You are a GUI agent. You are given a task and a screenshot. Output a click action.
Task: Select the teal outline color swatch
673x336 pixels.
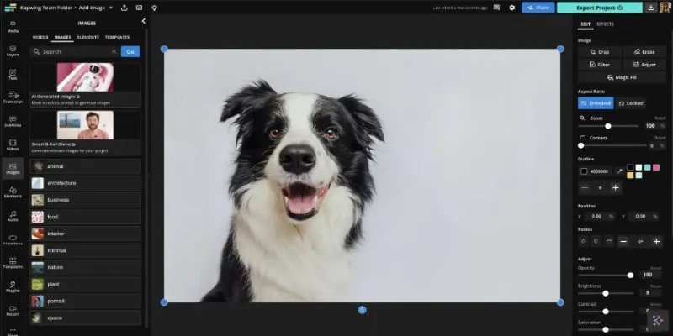[647, 167]
